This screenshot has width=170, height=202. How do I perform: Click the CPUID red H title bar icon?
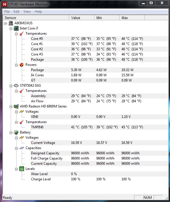[5, 4]
